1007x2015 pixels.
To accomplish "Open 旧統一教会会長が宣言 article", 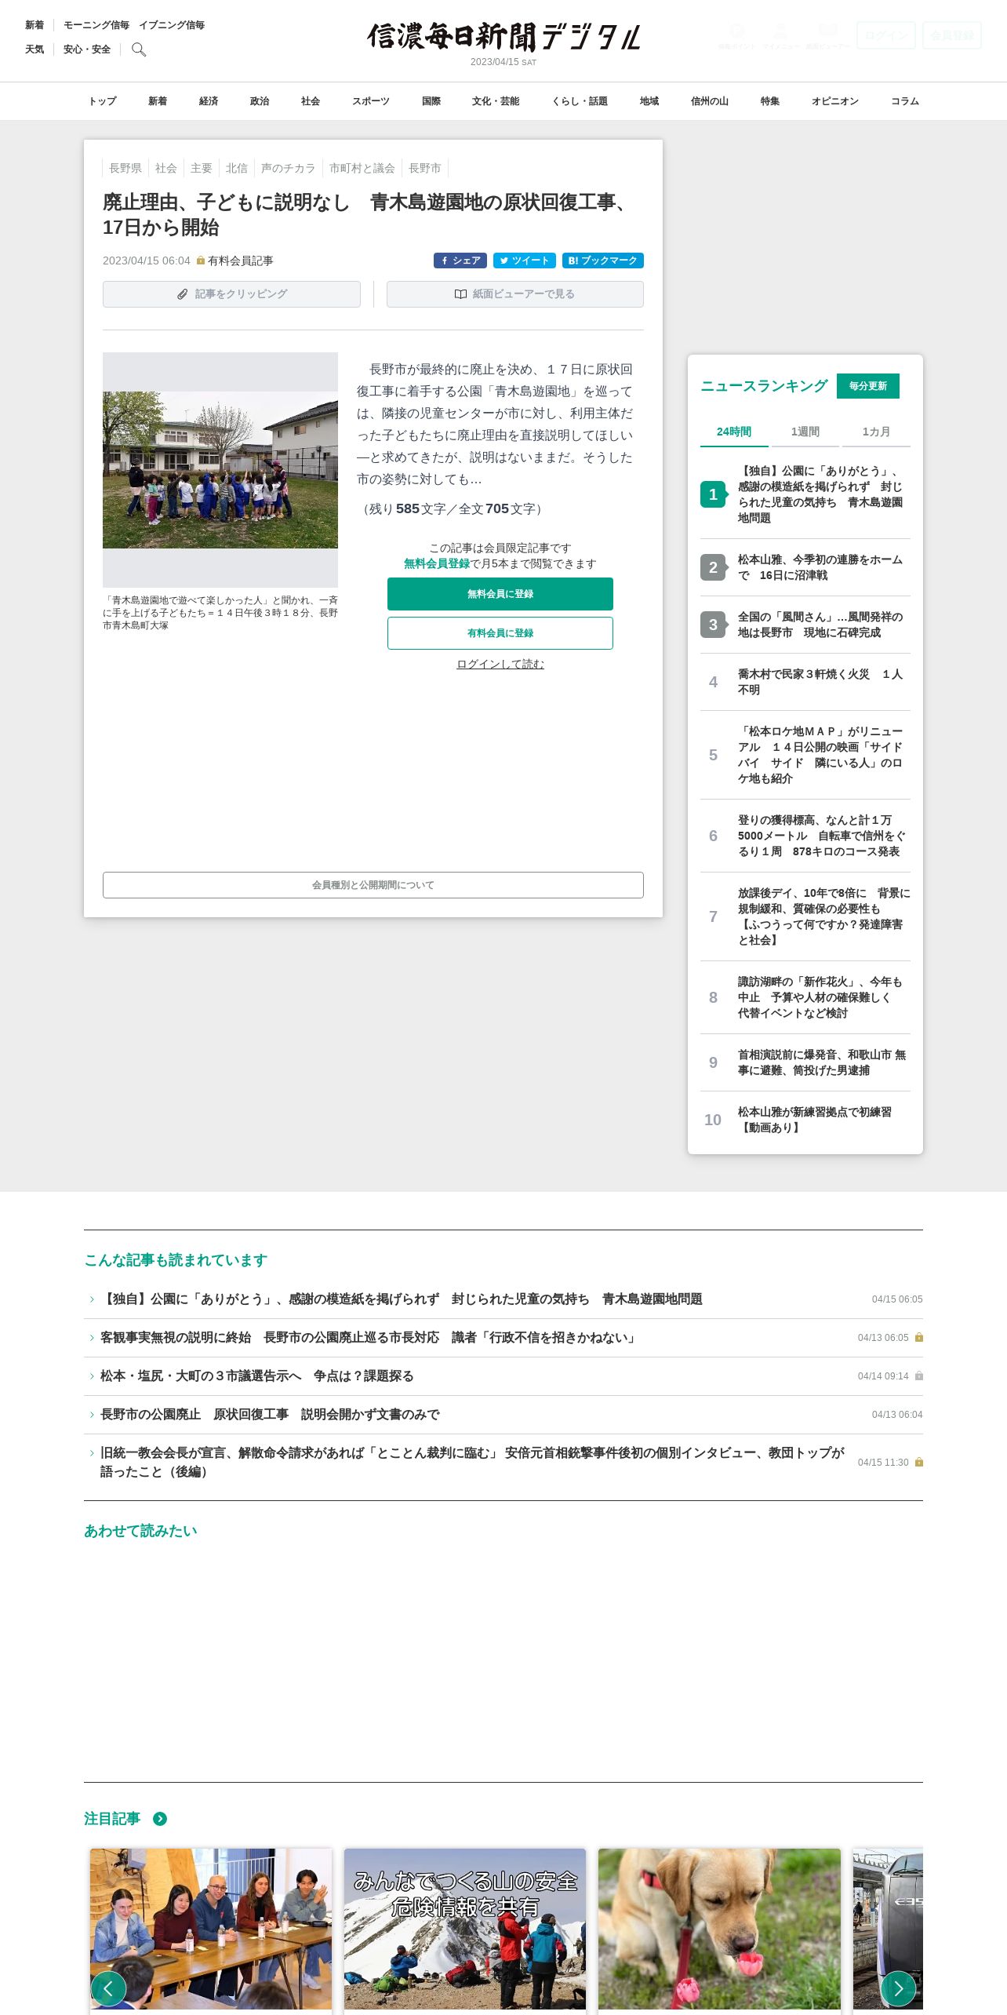I will (x=503, y=1463).
